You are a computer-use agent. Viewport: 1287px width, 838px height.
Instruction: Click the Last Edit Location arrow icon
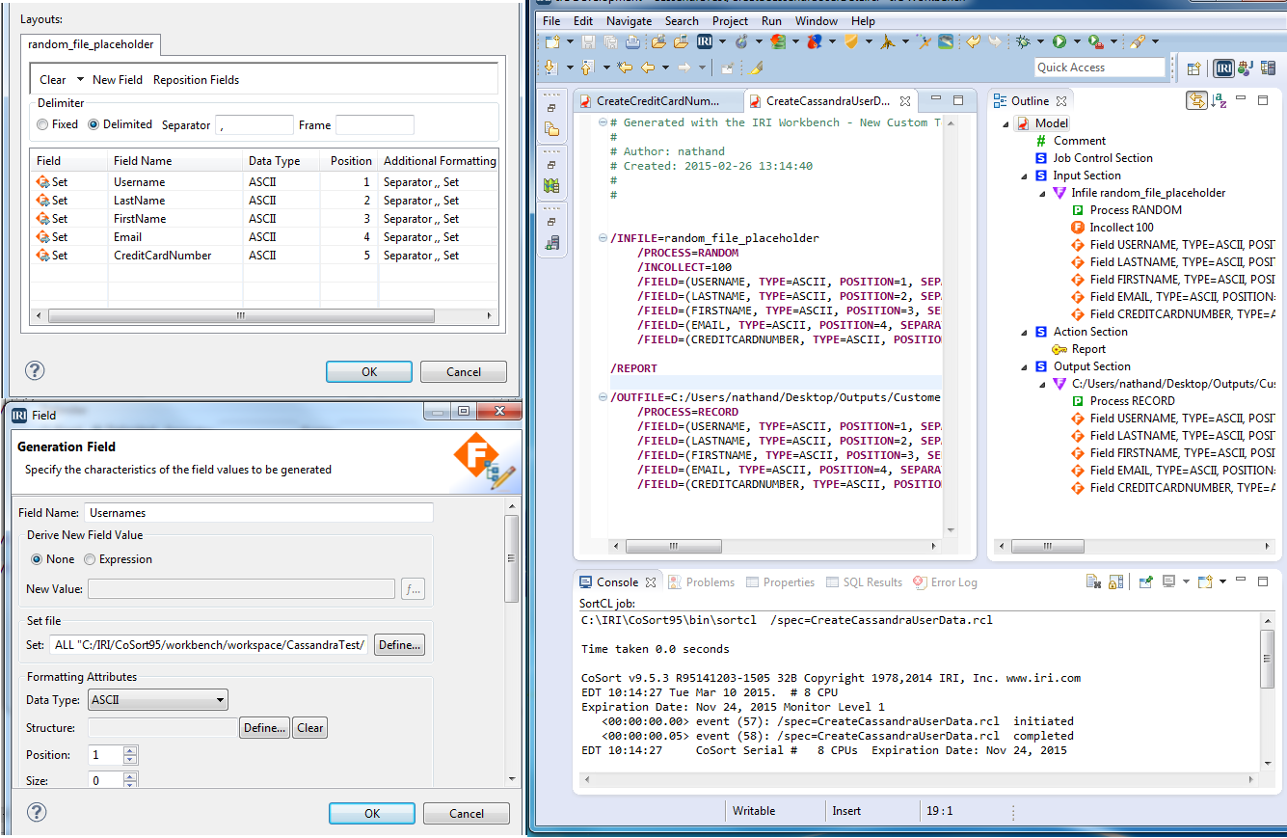point(625,68)
